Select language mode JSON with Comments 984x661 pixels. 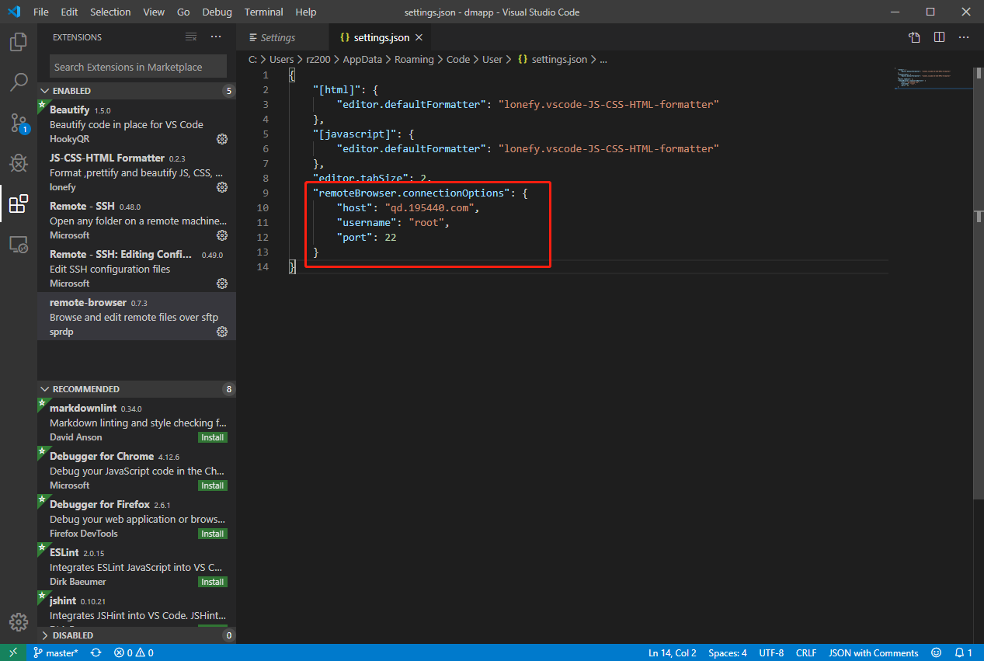click(873, 653)
